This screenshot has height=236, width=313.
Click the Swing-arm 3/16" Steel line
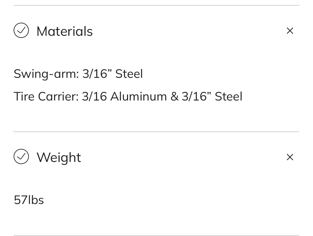78,74
